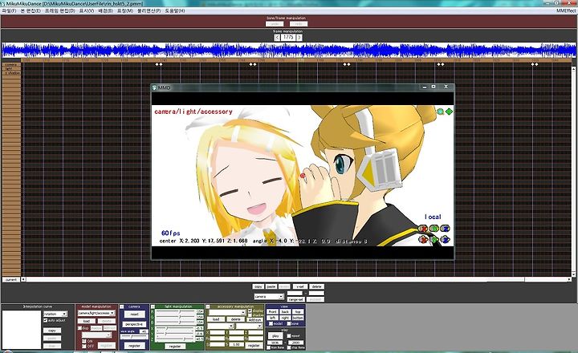
Task: Open left accessory parent model dropdown
Action: point(220,326)
